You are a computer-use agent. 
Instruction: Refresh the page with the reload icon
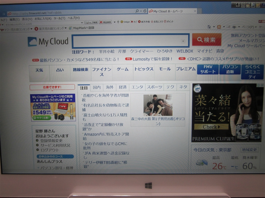coord(145,11)
